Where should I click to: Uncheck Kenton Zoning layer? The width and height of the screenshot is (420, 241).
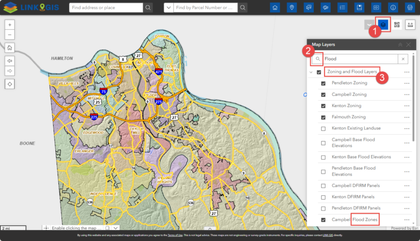point(323,106)
